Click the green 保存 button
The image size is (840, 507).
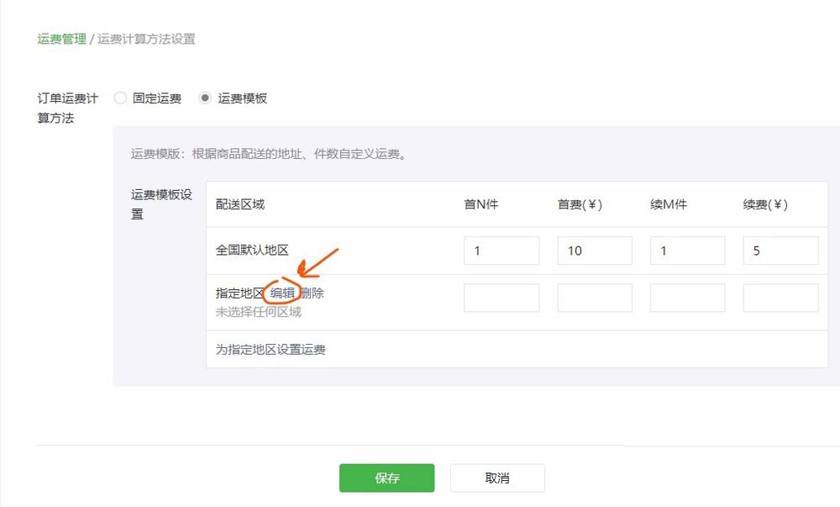tap(386, 478)
